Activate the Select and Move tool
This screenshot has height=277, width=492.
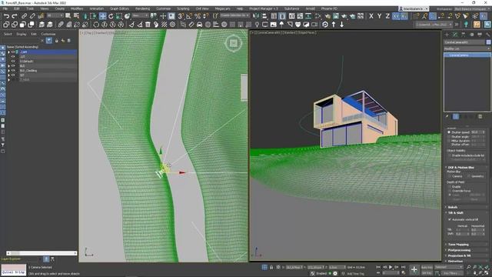tap(102, 16)
